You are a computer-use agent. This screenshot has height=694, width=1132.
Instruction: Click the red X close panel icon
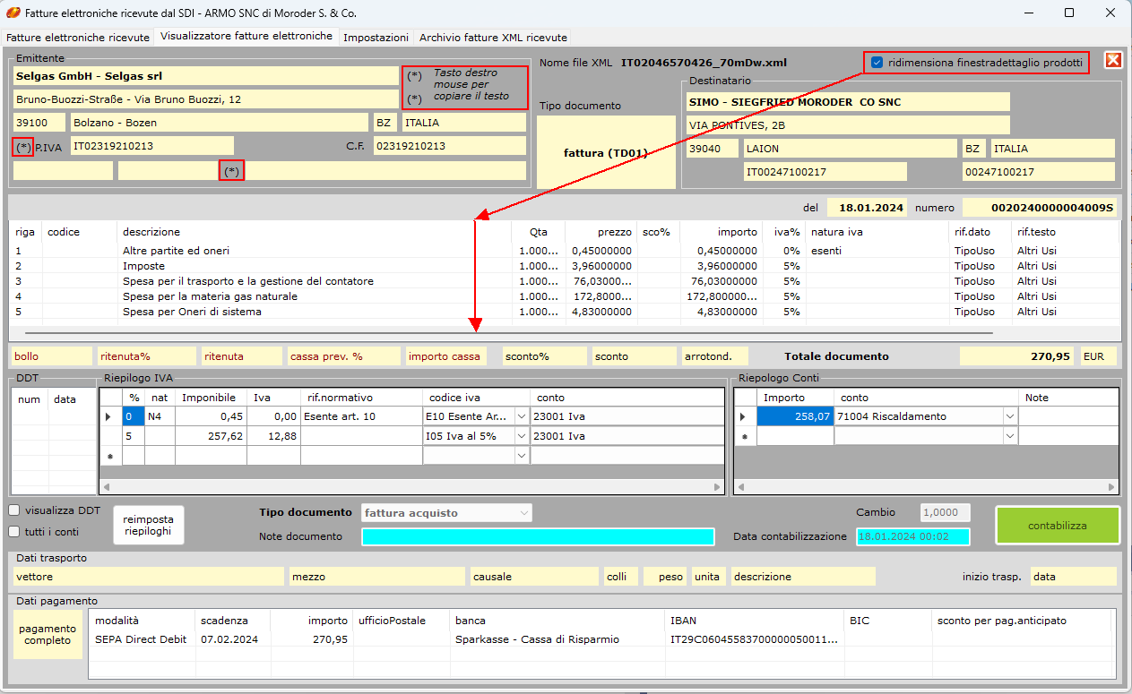(1113, 60)
